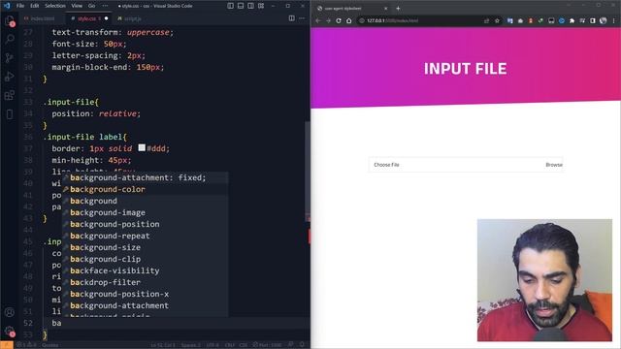The image size is (621, 349).
Task: Open the Extensions puzzle icon in browser
Action: click(572, 20)
